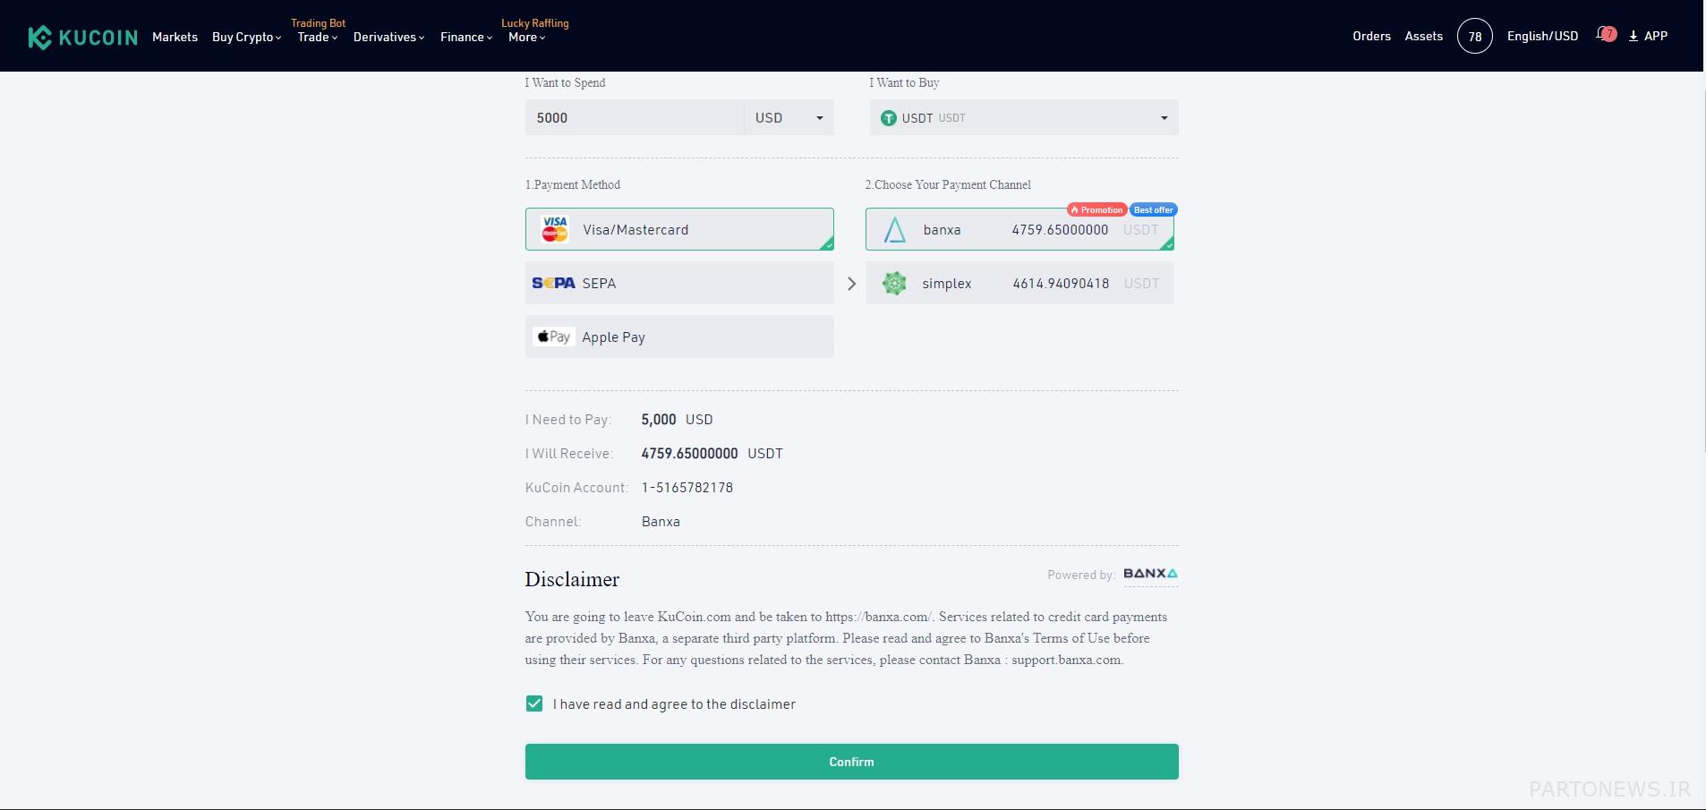Open the Derivatives menu
1706x810 pixels.
(388, 37)
